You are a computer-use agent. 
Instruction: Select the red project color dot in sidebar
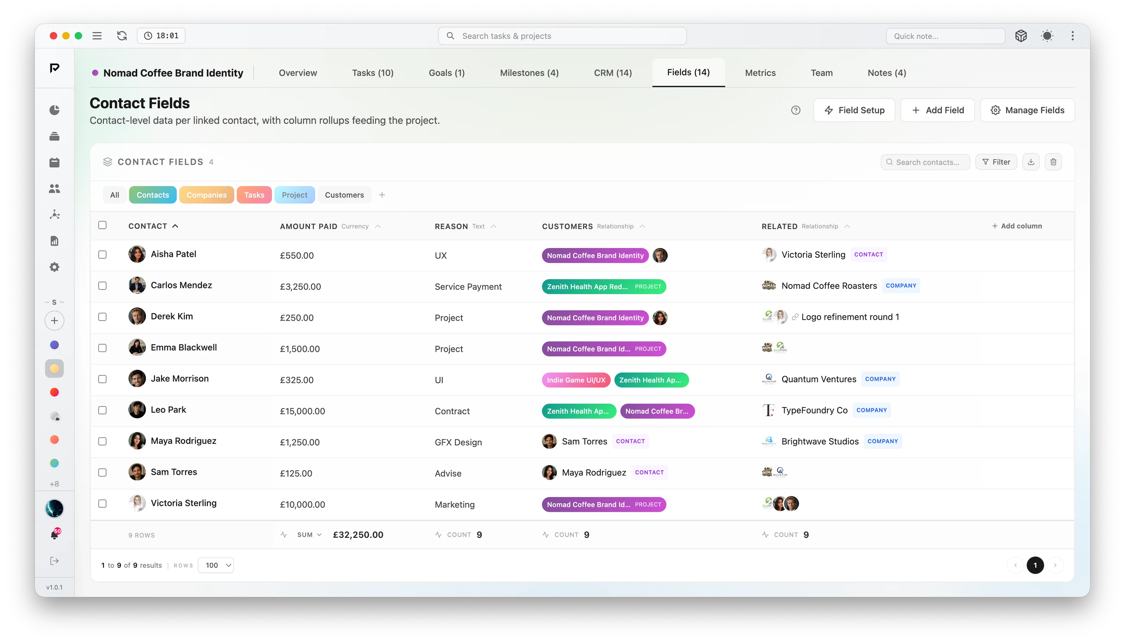(54, 392)
